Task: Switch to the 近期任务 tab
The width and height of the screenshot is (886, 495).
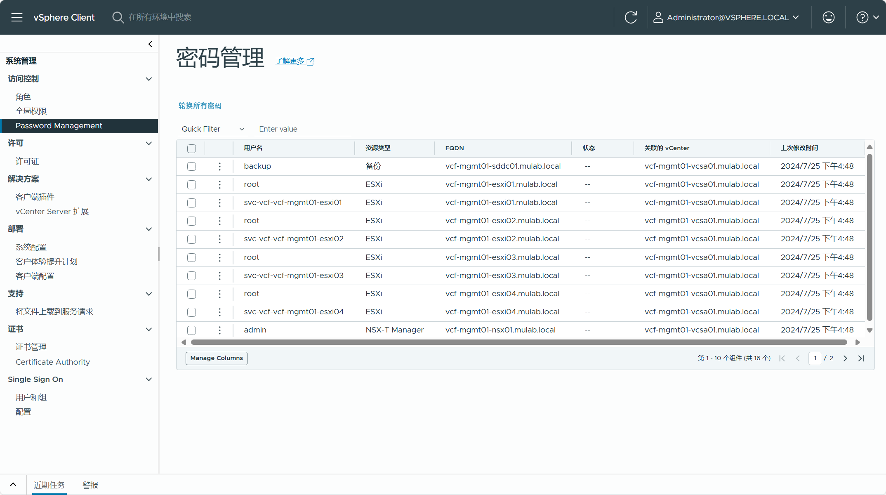Action: pyautogui.click(x=49, y=485)
